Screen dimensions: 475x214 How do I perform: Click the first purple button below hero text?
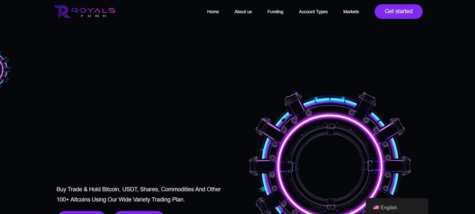pyautogui.click(x=82, y=212)
